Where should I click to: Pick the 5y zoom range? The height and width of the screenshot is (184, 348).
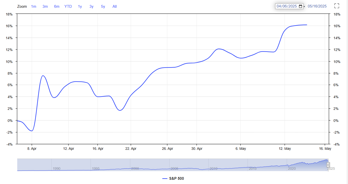[x=103, y=6]
